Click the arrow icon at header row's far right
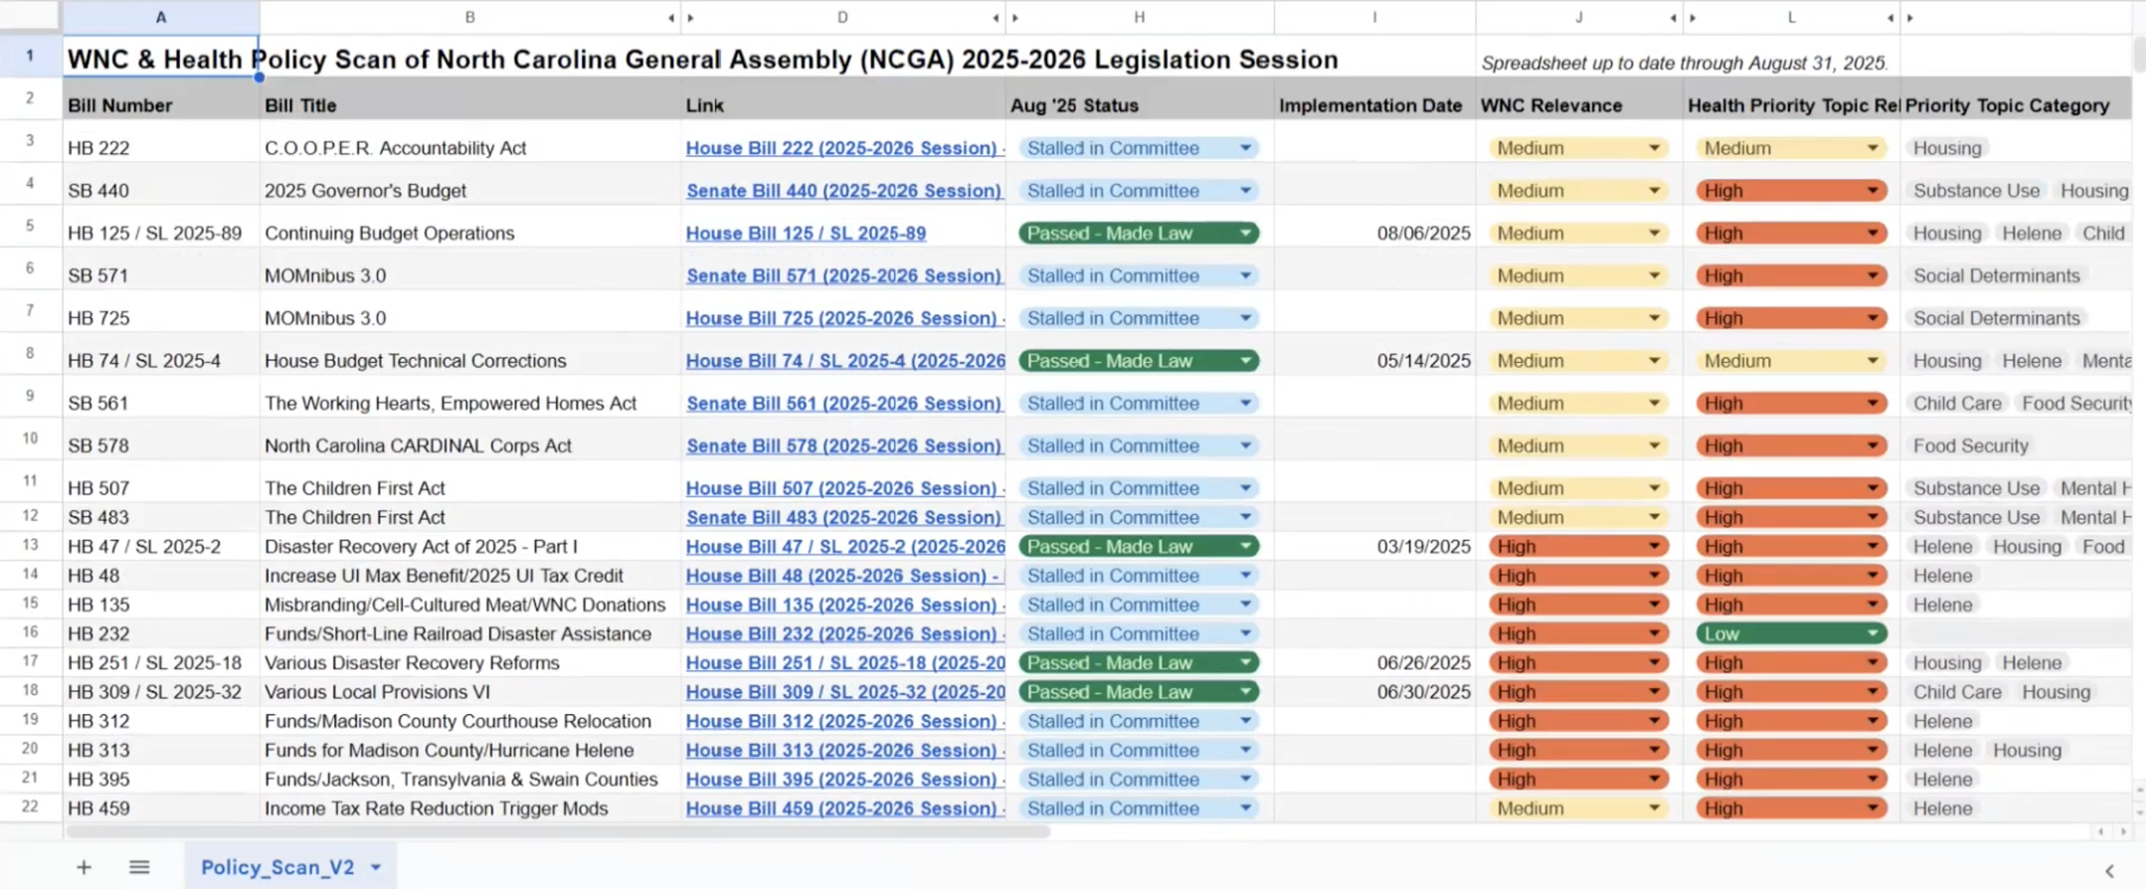The image size is (2146, 889). pos(1911,15)
